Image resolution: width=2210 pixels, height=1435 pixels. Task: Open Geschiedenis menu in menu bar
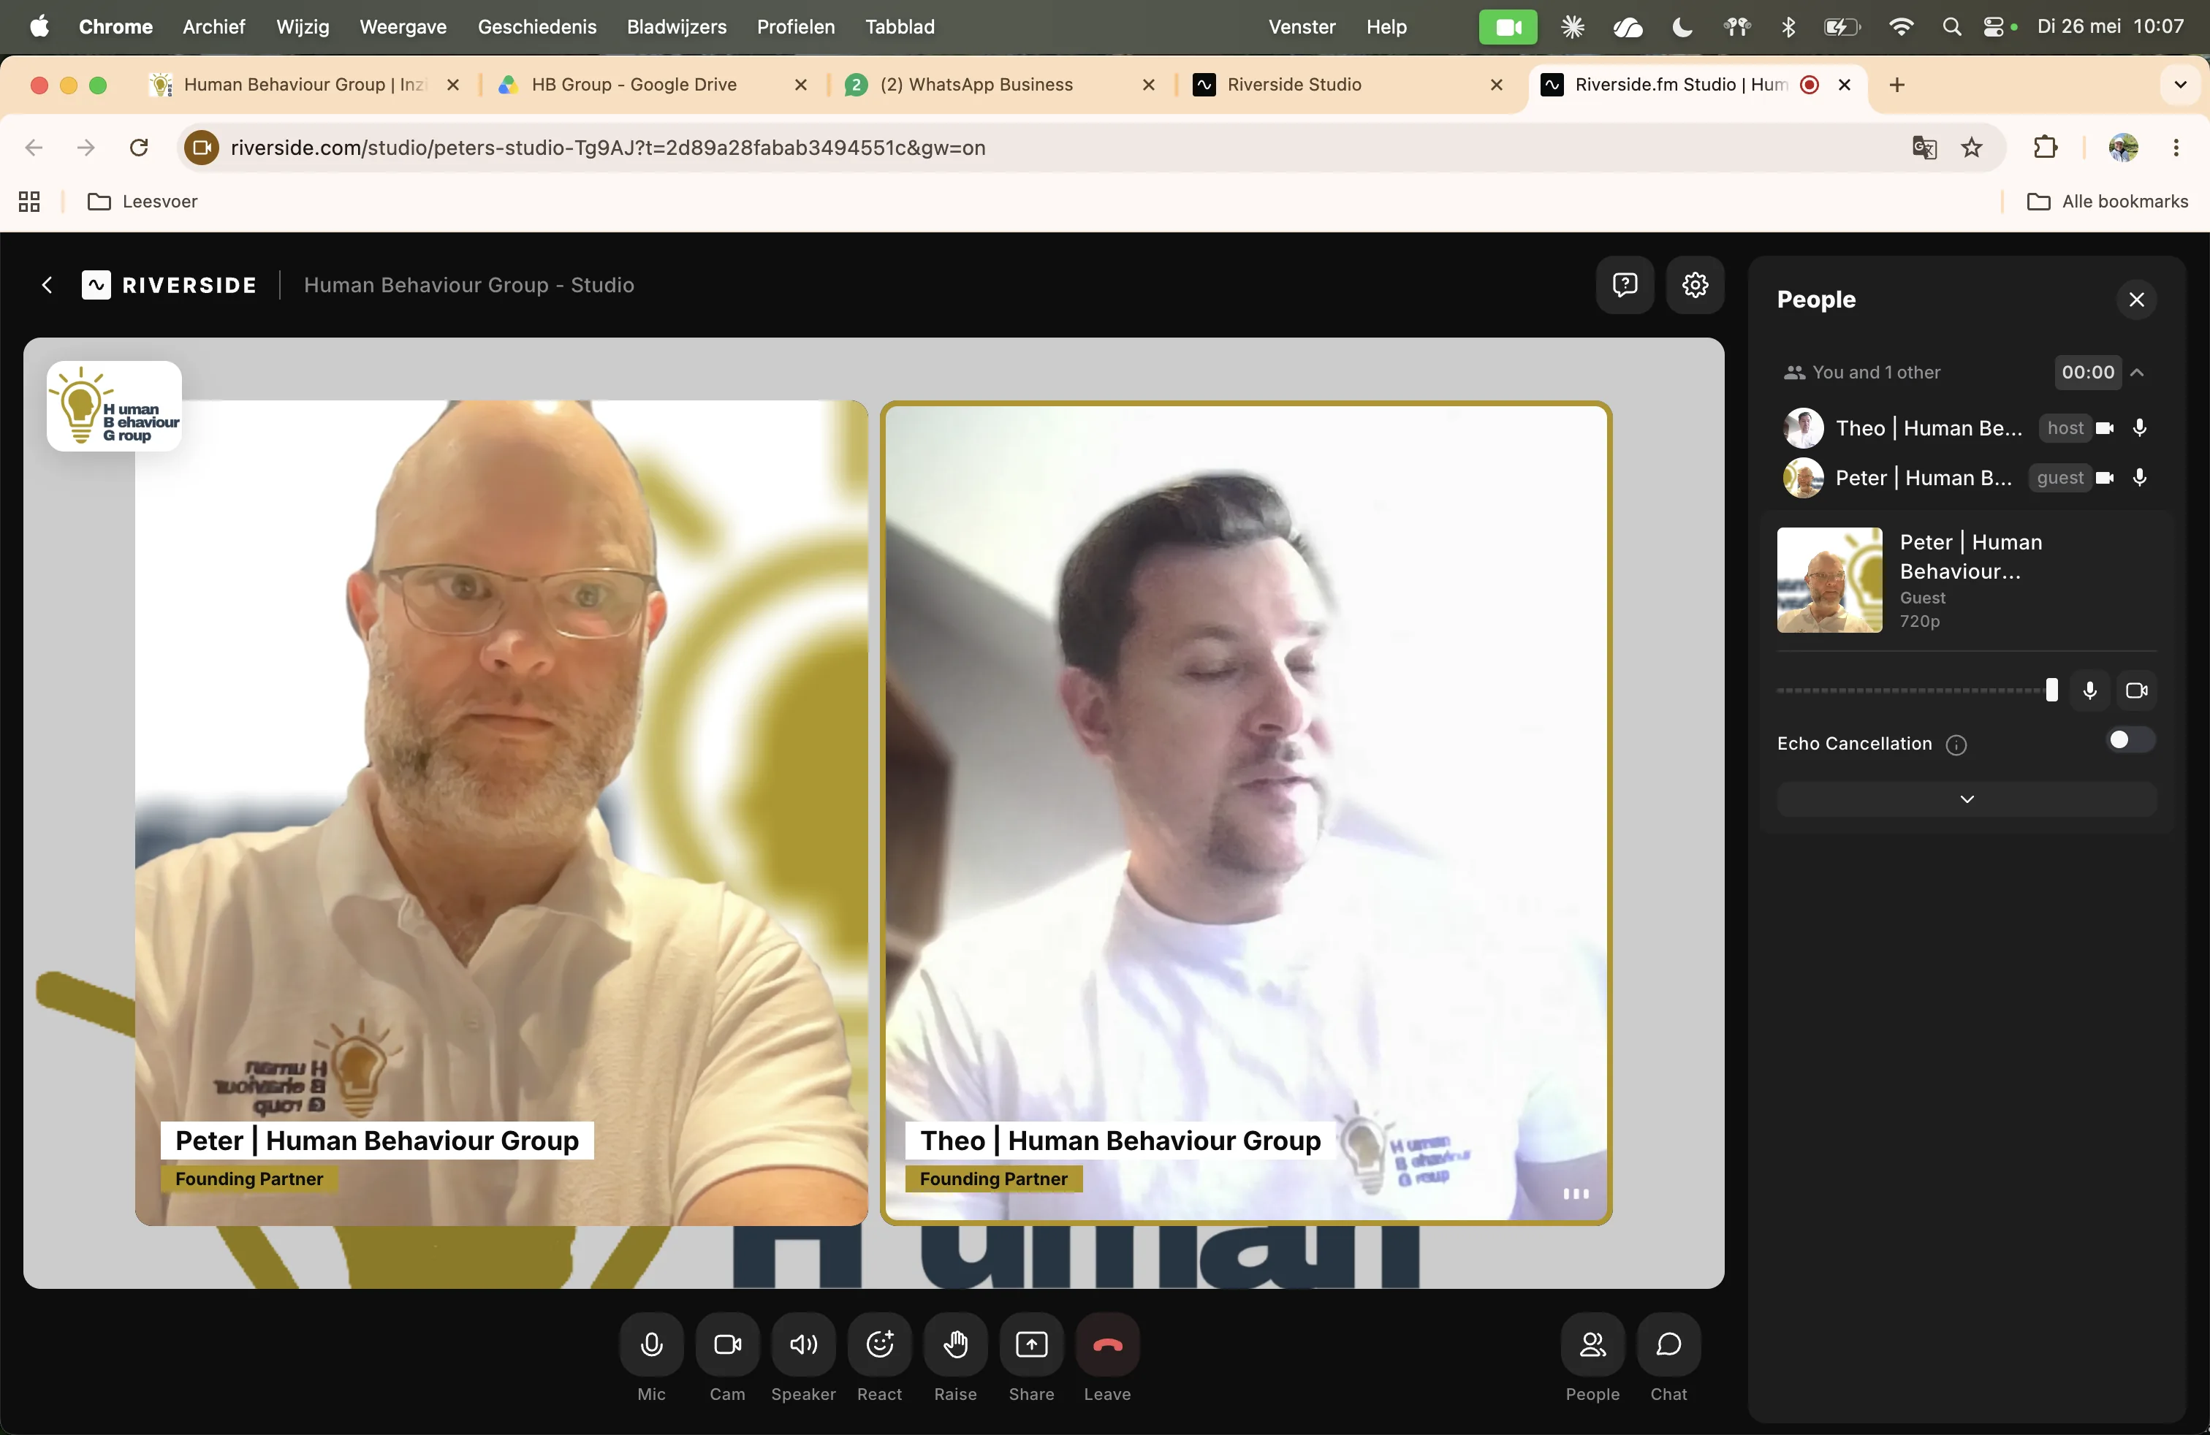(536, 27)
